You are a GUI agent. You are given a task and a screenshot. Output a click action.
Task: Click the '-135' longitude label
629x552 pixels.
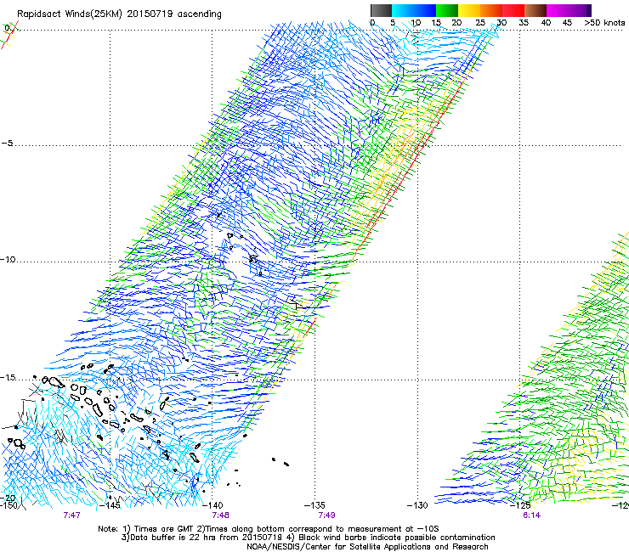coord(314,505)
